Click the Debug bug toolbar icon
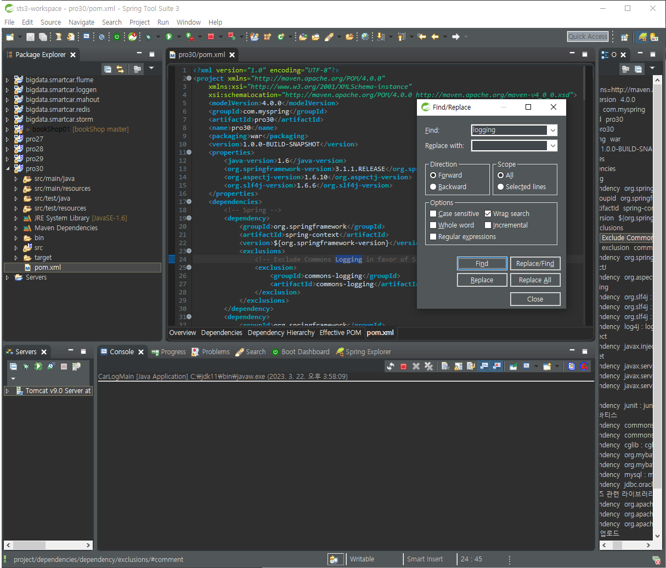The image size is (666, 568). pos(149,37)
